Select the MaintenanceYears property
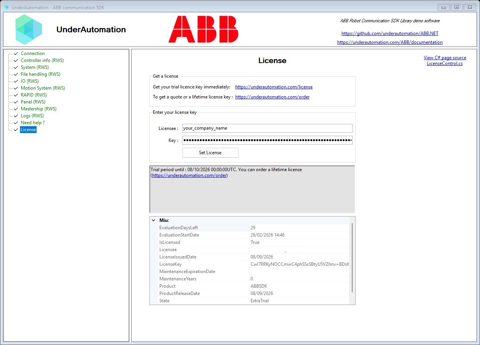Image resolution: width=480 pixels, height=345 pixels. (x=250, y=279)
